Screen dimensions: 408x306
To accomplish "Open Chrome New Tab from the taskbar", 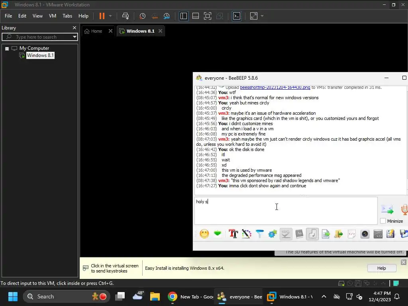I will click(x=191, y=296).
